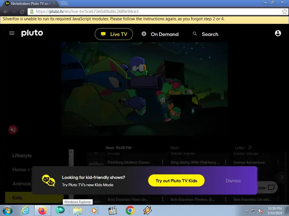
Task: Click the right arrow beside the guide
Action: pyautogui.click(x=282, y=177)
